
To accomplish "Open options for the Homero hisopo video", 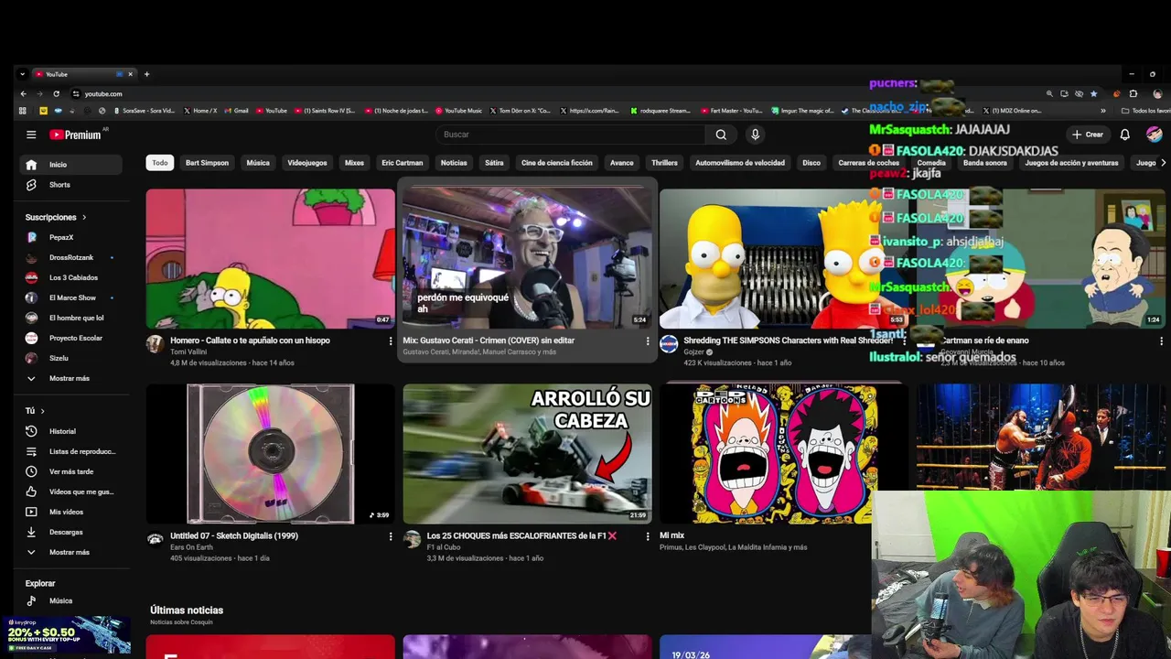I will pyautogui.click(x=391, y=341).
